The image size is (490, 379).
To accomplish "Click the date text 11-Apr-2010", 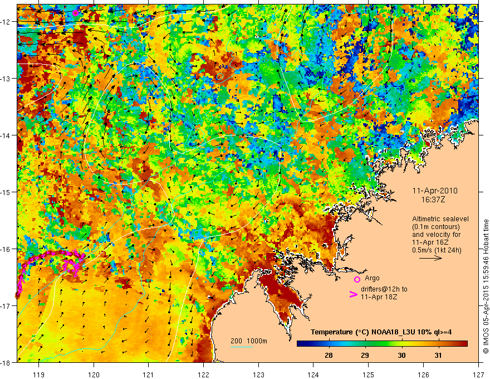I will [435, 191].
